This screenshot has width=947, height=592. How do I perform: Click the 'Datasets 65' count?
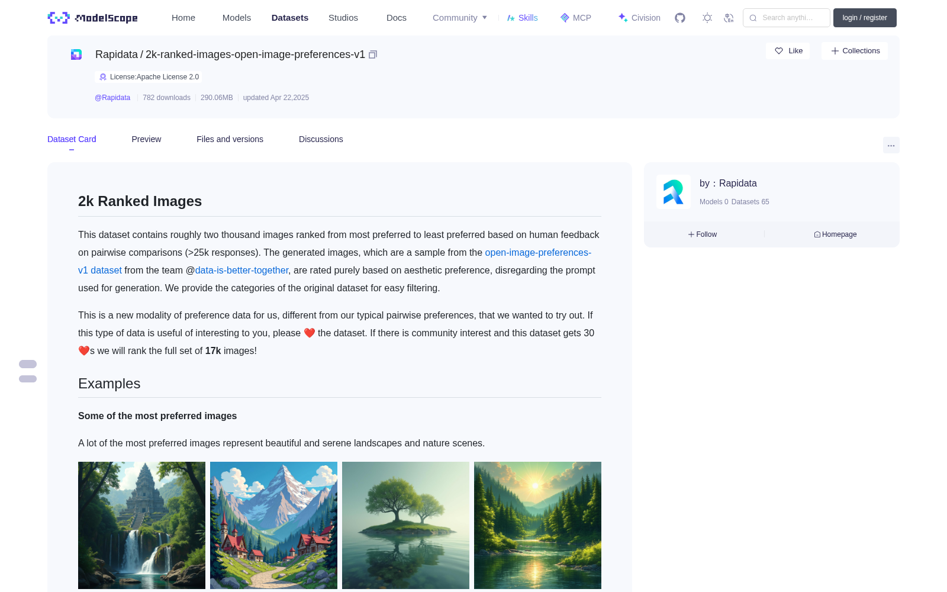click(x=750, y=202)
